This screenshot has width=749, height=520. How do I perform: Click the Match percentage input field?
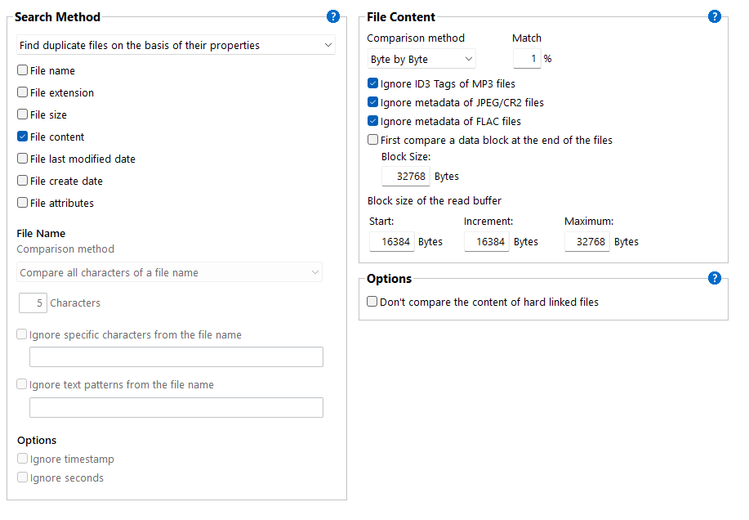tap(527, 59)
